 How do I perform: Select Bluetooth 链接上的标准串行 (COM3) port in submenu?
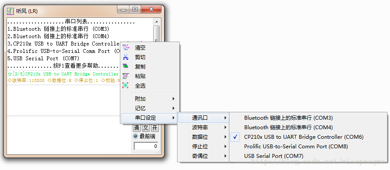click(308, 118)
